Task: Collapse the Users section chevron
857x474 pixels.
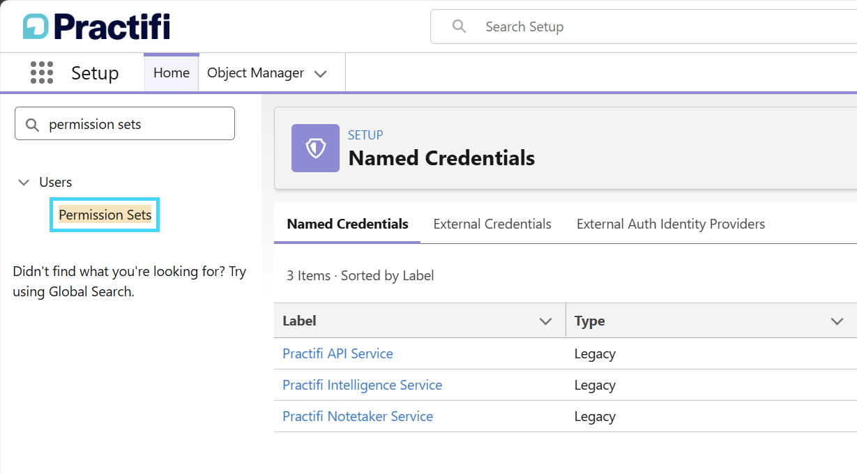Action: coord(24,182)
